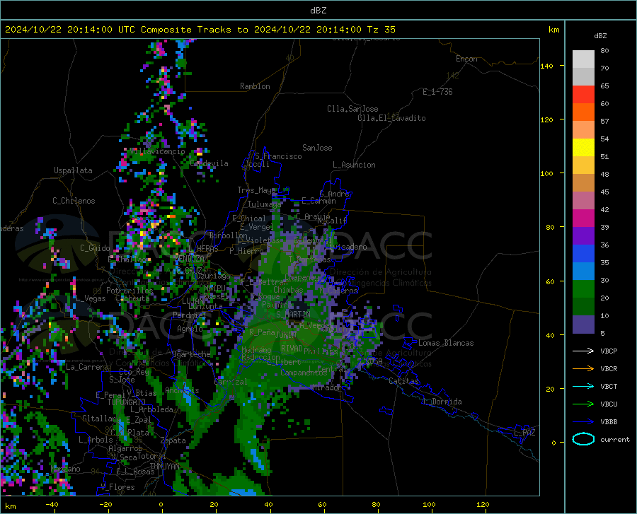Image resolution: width=637 pixels, height=514 pixels.
Task: Select the red 60 dBZ color swatch
Action: (x=583, y=95)
